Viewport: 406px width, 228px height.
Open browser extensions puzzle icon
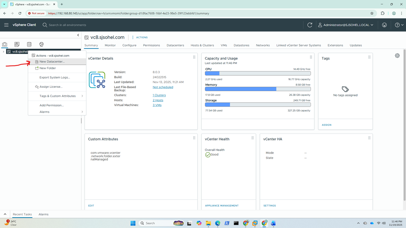(382, 13)
